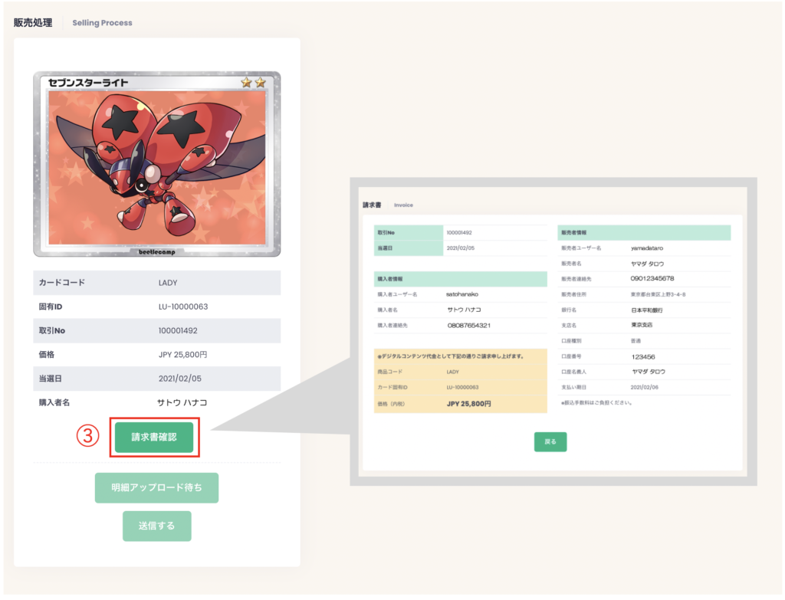Select the LADY value in the カードコード row
This screenshot has width=785, height=600.
(x=168, y=283)
